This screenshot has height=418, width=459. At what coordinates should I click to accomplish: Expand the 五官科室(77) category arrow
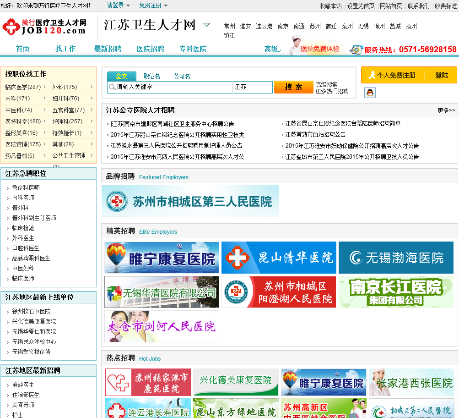point(92,110)
